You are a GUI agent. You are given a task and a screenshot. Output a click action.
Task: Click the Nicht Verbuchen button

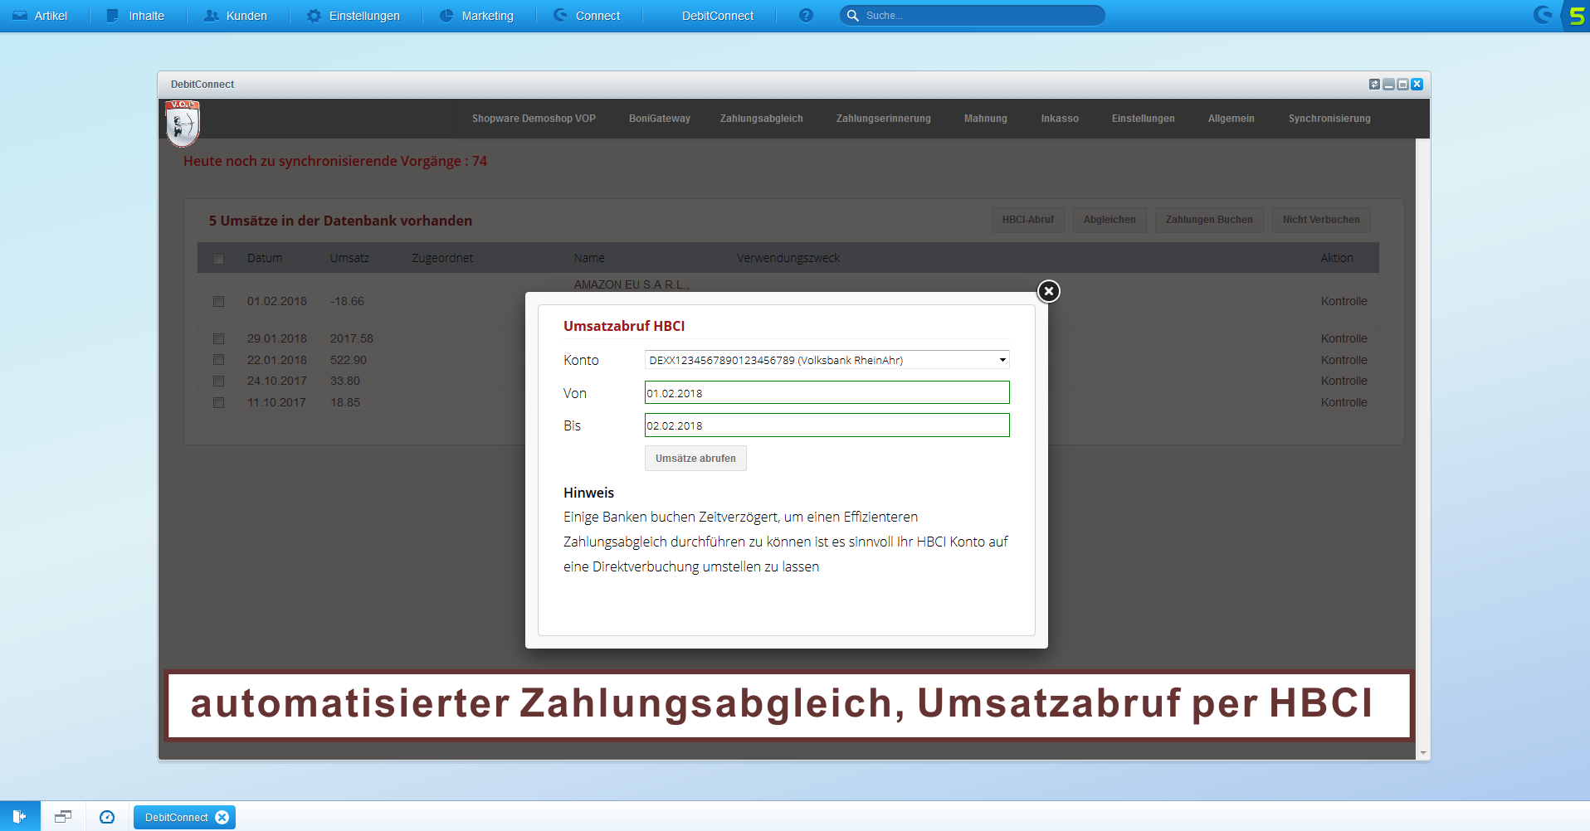tap(1321, 220)
